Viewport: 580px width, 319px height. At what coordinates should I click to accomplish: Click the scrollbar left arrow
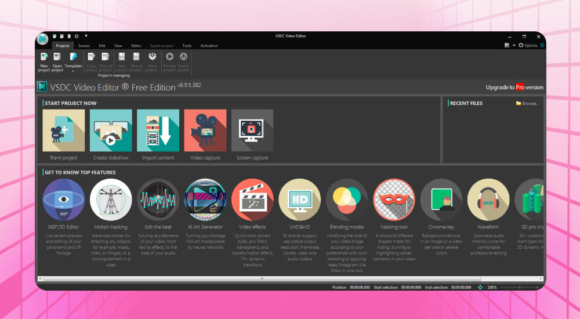41,278
